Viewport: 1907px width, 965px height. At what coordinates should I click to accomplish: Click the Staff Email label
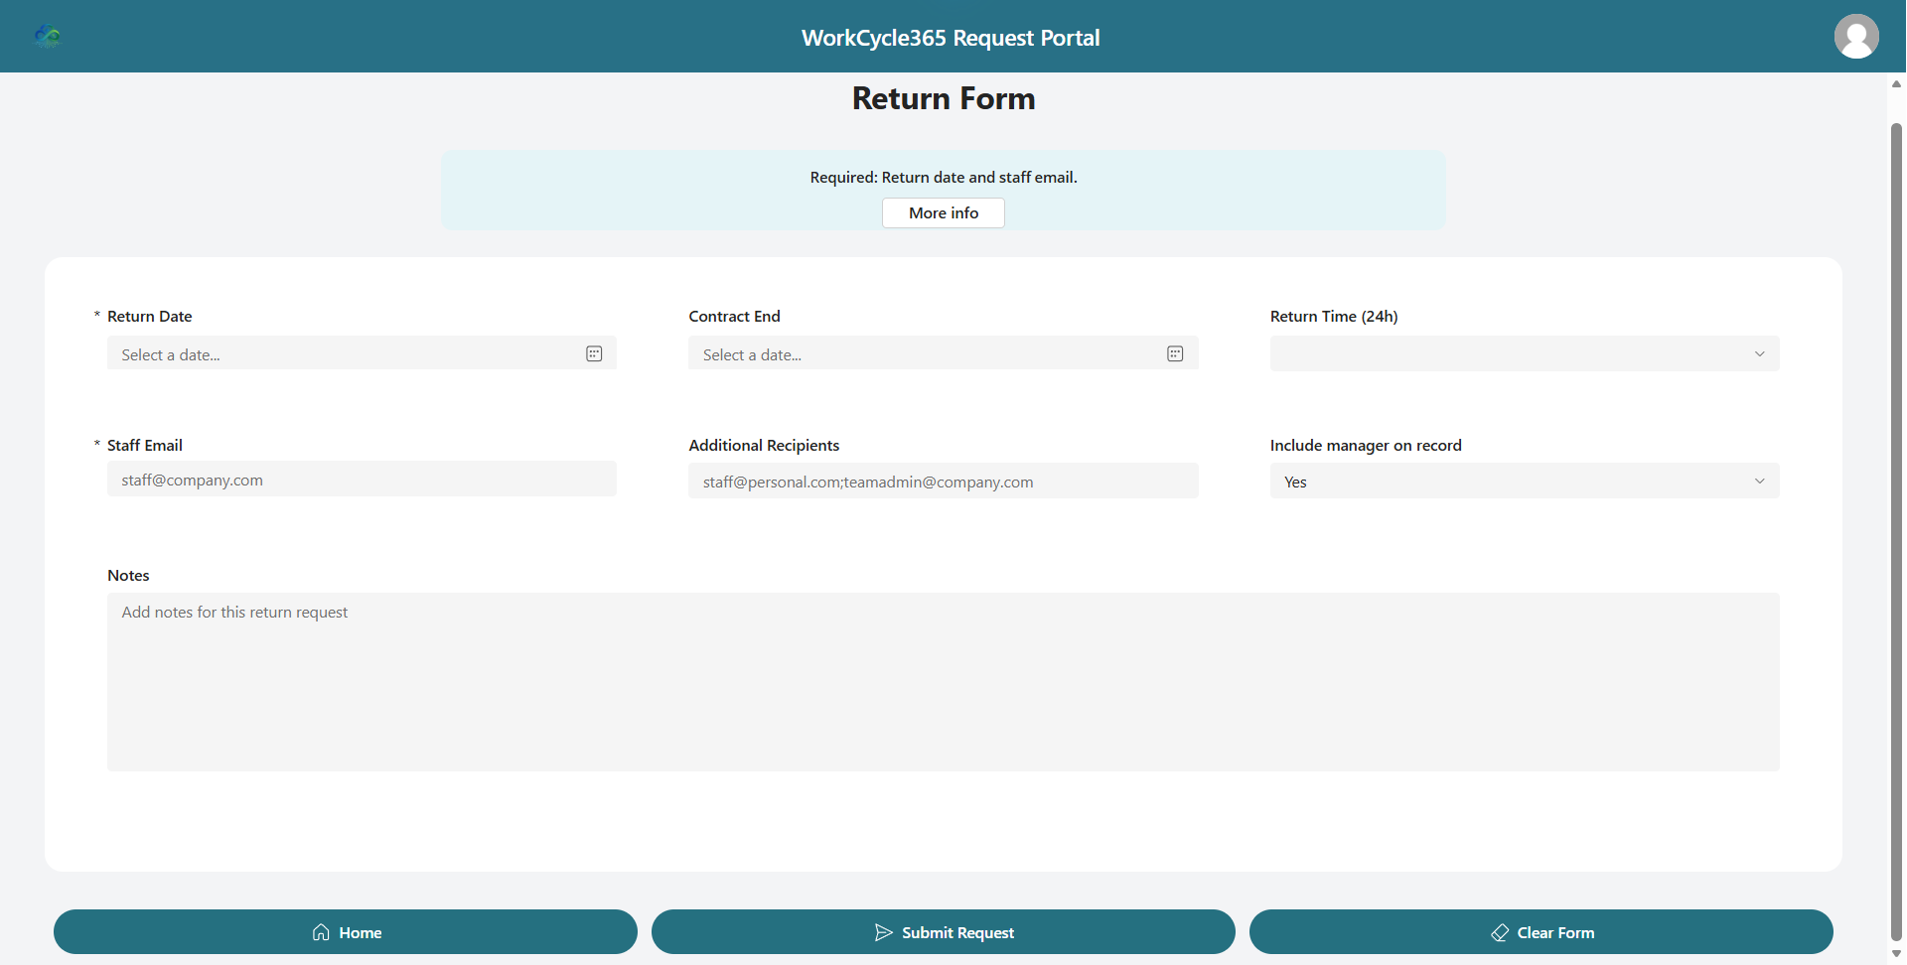tap(145, 445)
